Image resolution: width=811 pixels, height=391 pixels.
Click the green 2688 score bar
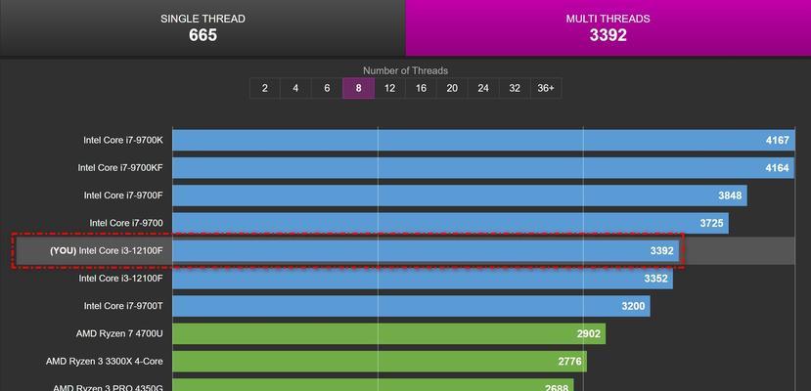coord(373,385)
